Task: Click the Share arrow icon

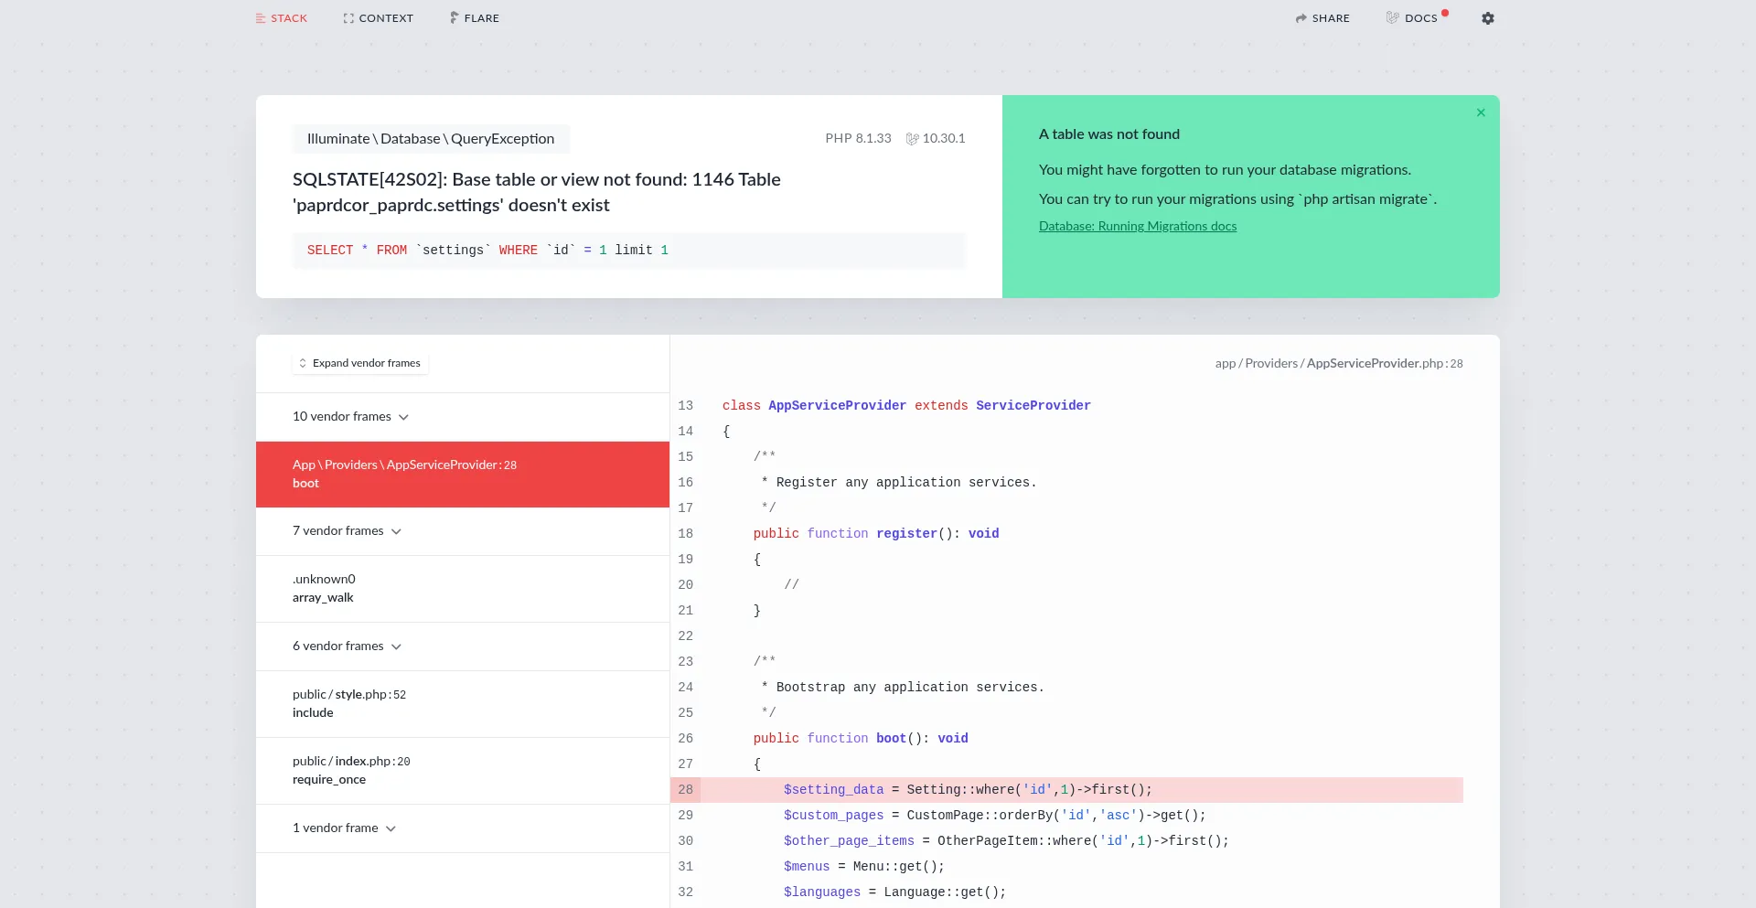Action: (x=1301, y=18)
